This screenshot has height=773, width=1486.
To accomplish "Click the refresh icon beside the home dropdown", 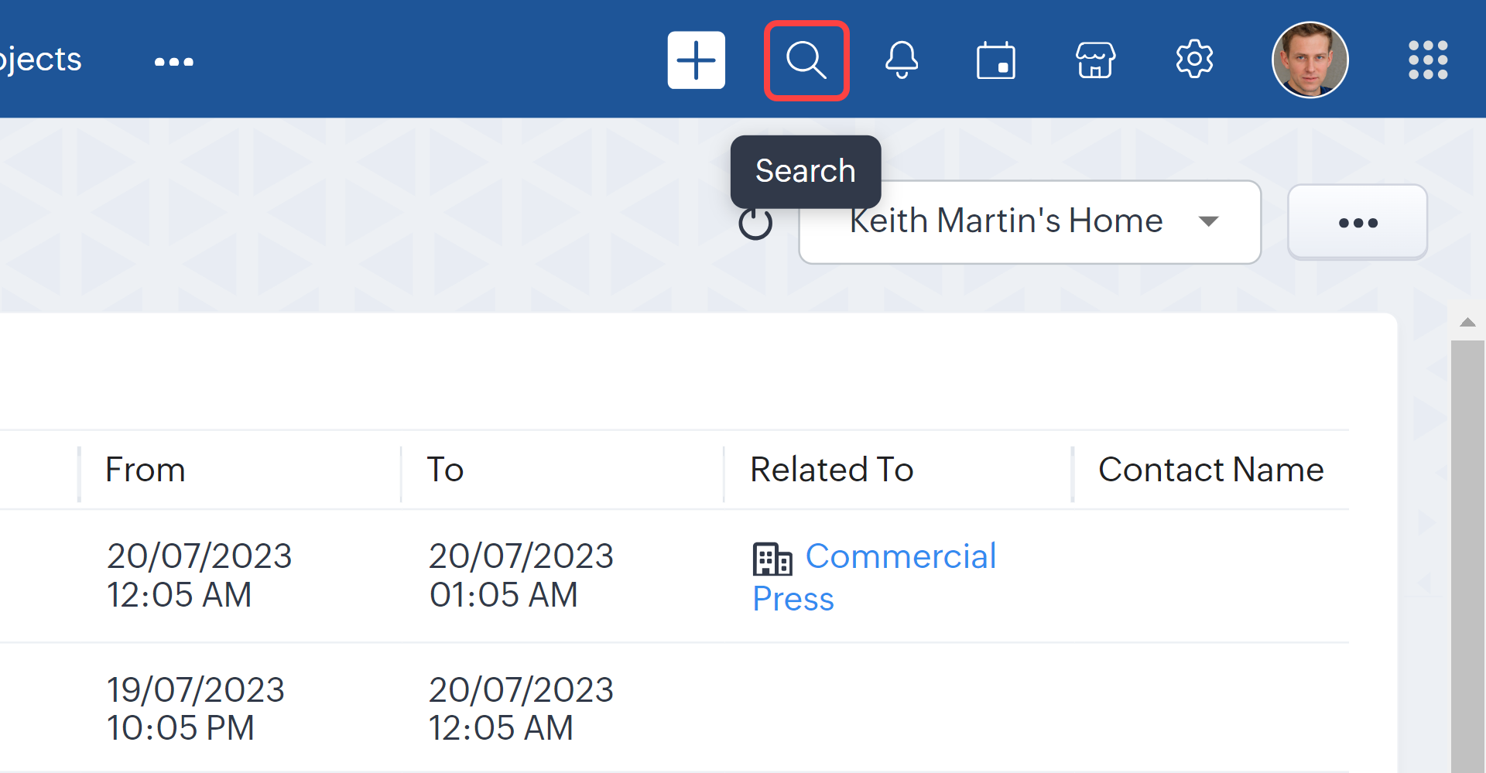I will coord(755,224).
